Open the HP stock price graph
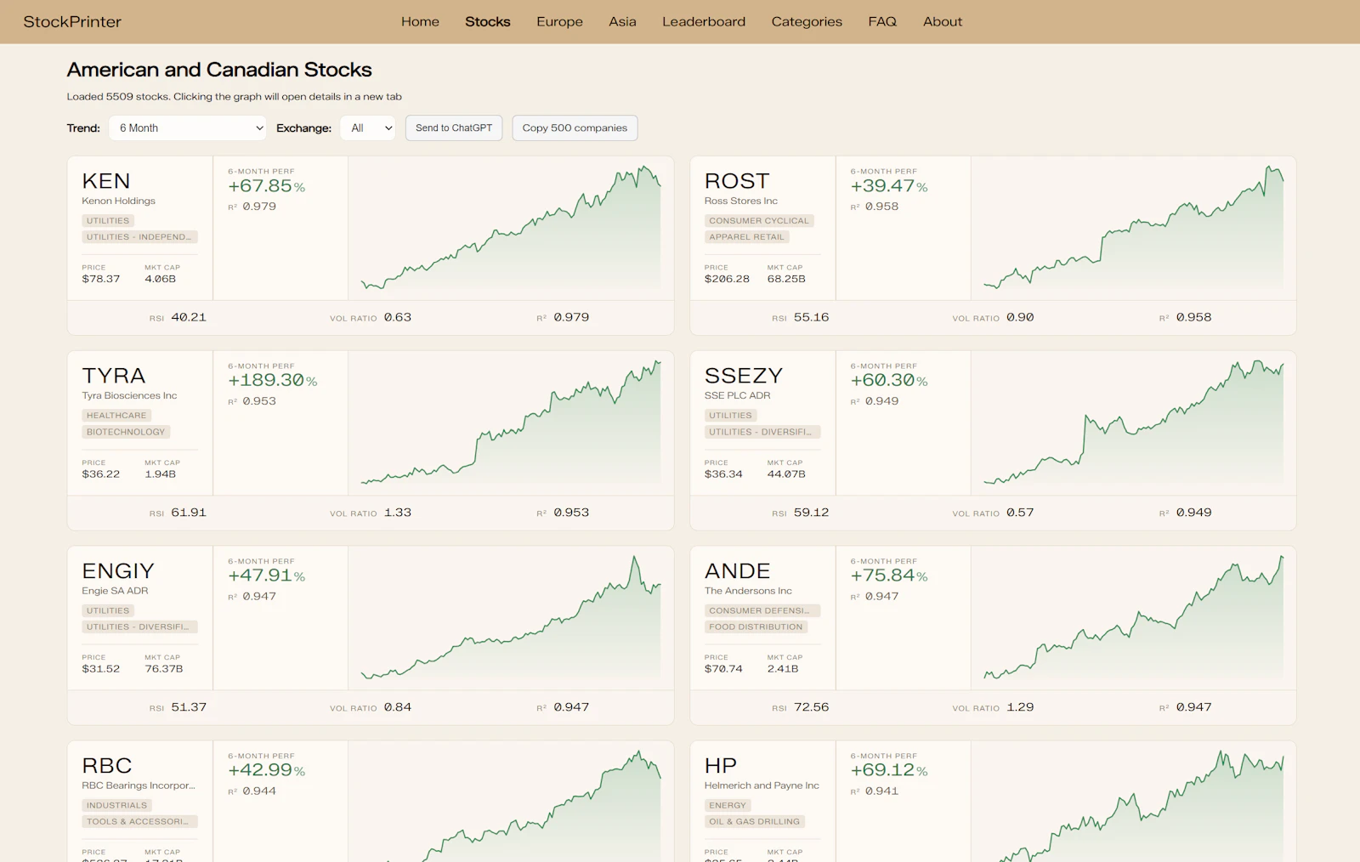The height and width of the screenshot is (862, 1360). point(1133,802)
